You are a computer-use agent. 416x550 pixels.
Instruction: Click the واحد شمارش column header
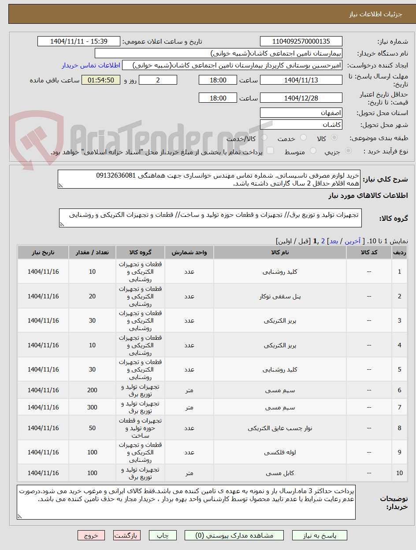point(189,252)
